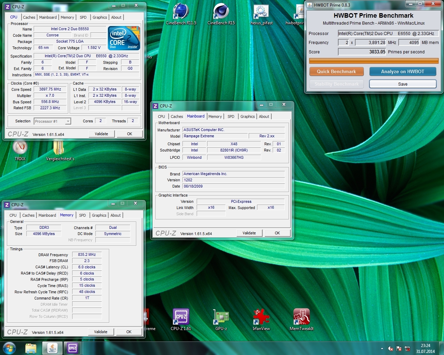444x355 pixels.
Task: Click the DRAM Frequency value 835.2 MHz
Action: (87, 255)
